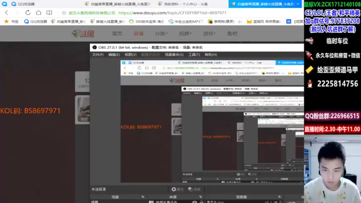Toggle visibility eye of 视频采集设备 source
The width and height of the screenshot is (361, 203).
[194, 202]
